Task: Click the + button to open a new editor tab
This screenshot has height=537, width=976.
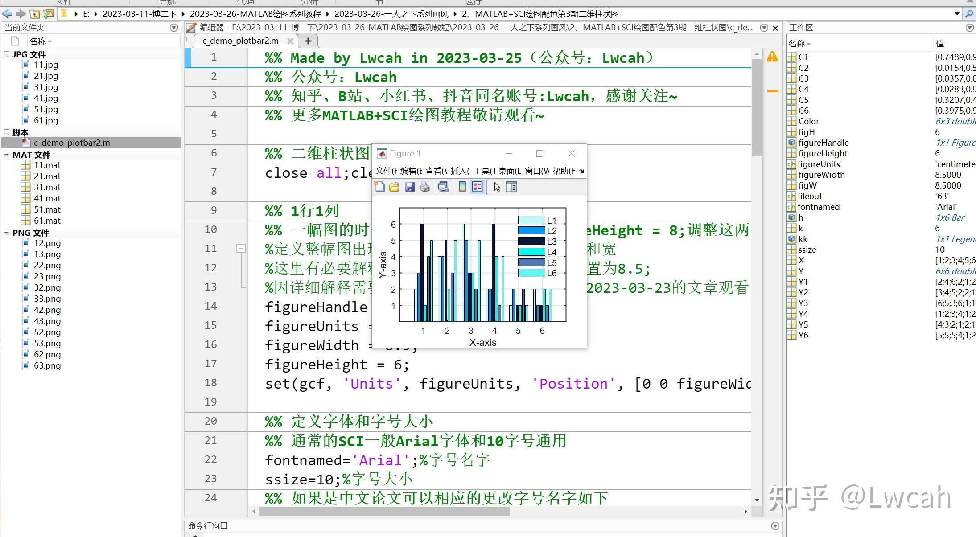Action: point(308,41)
